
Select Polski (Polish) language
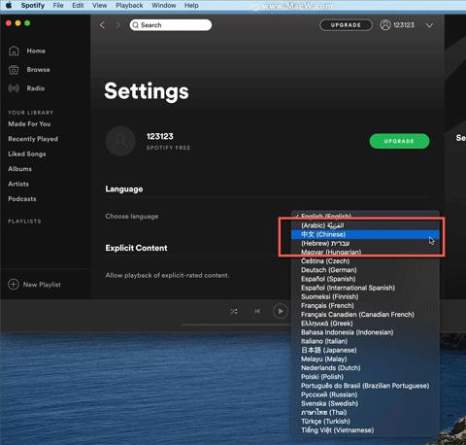[x=365, y=377]
